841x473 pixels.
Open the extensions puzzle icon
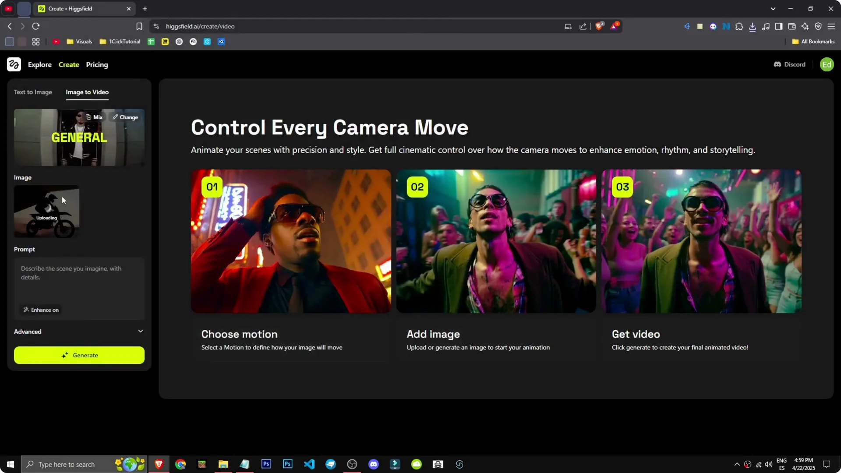tap(739, 26)
